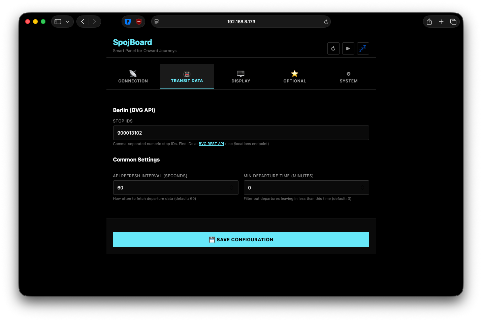Screen dimensions: 482x321
Task: Click into the Stop IDs input field
Action: click(241, 133)
